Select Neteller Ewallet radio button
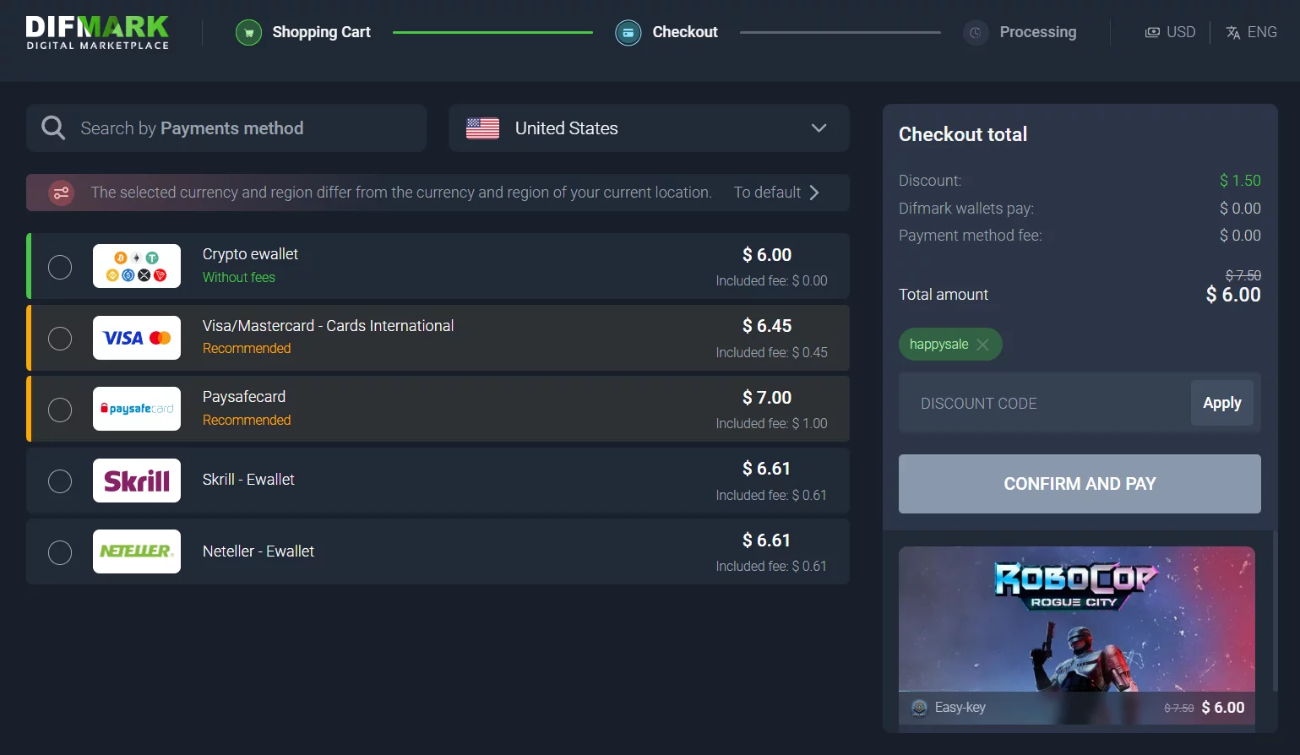1300x755 pixels. [60, 552]
